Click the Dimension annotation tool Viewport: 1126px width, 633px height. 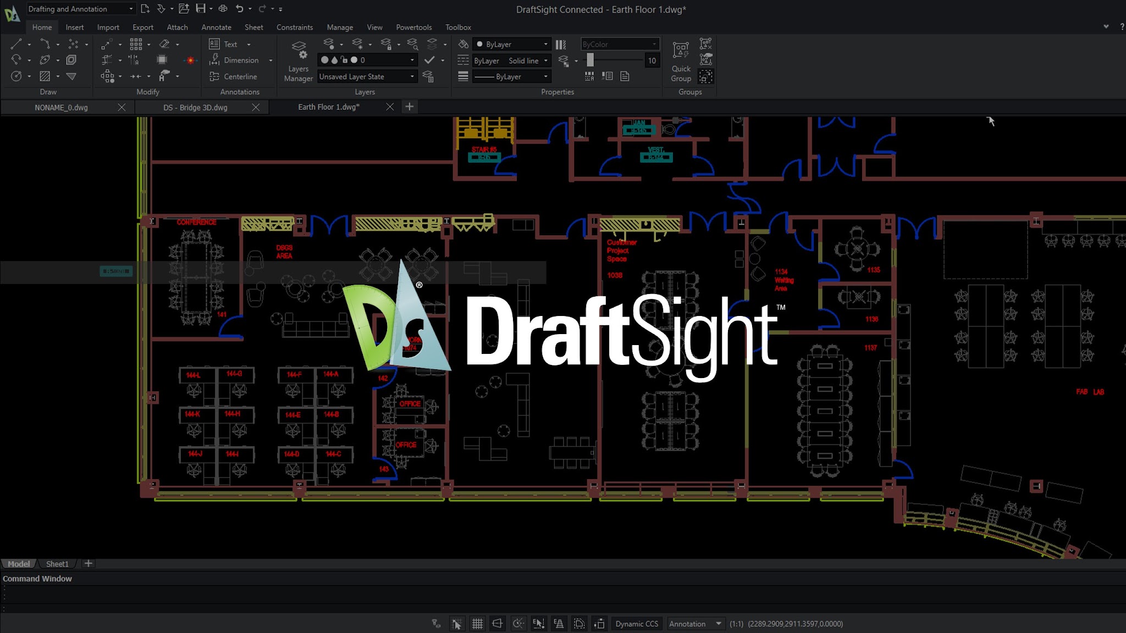click(234, 60)
